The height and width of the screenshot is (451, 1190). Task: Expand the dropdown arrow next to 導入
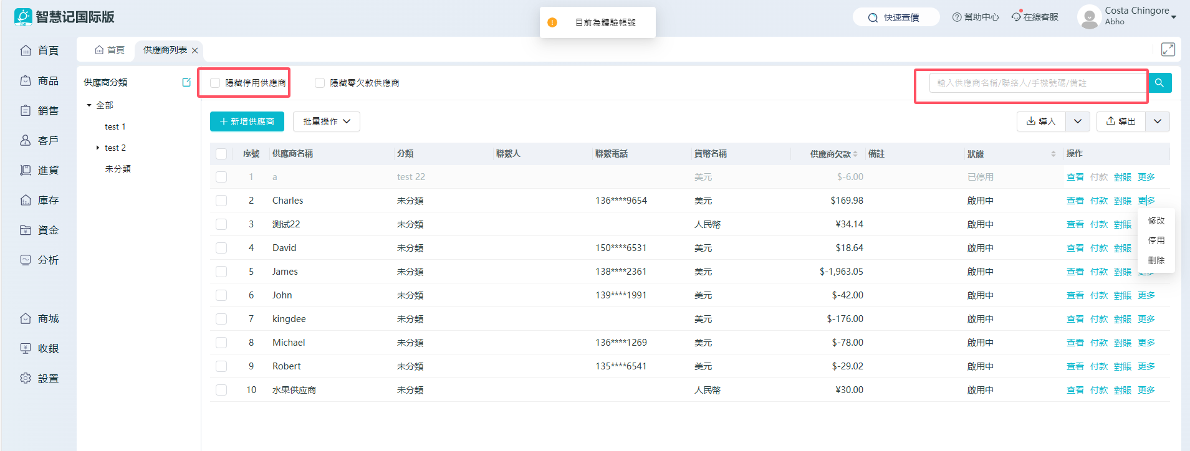click(1078, 121)
